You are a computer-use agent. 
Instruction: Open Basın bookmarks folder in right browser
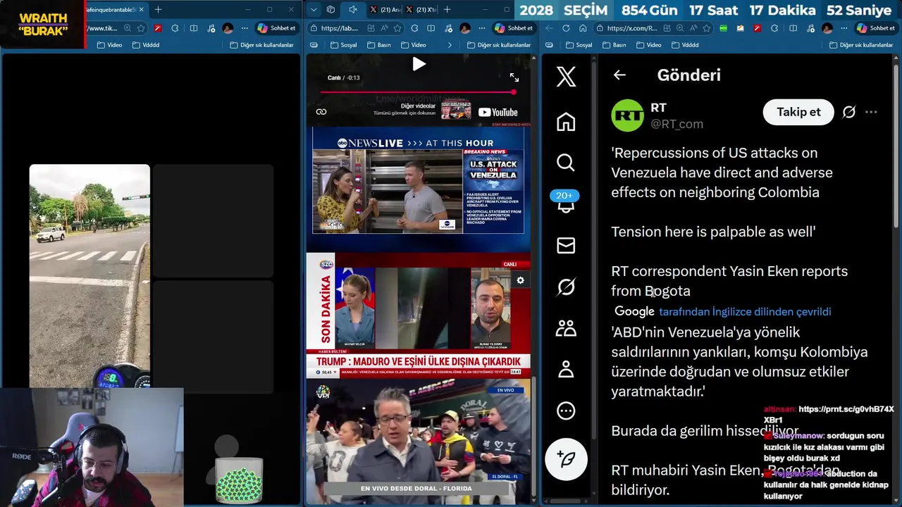pos(614,45)
